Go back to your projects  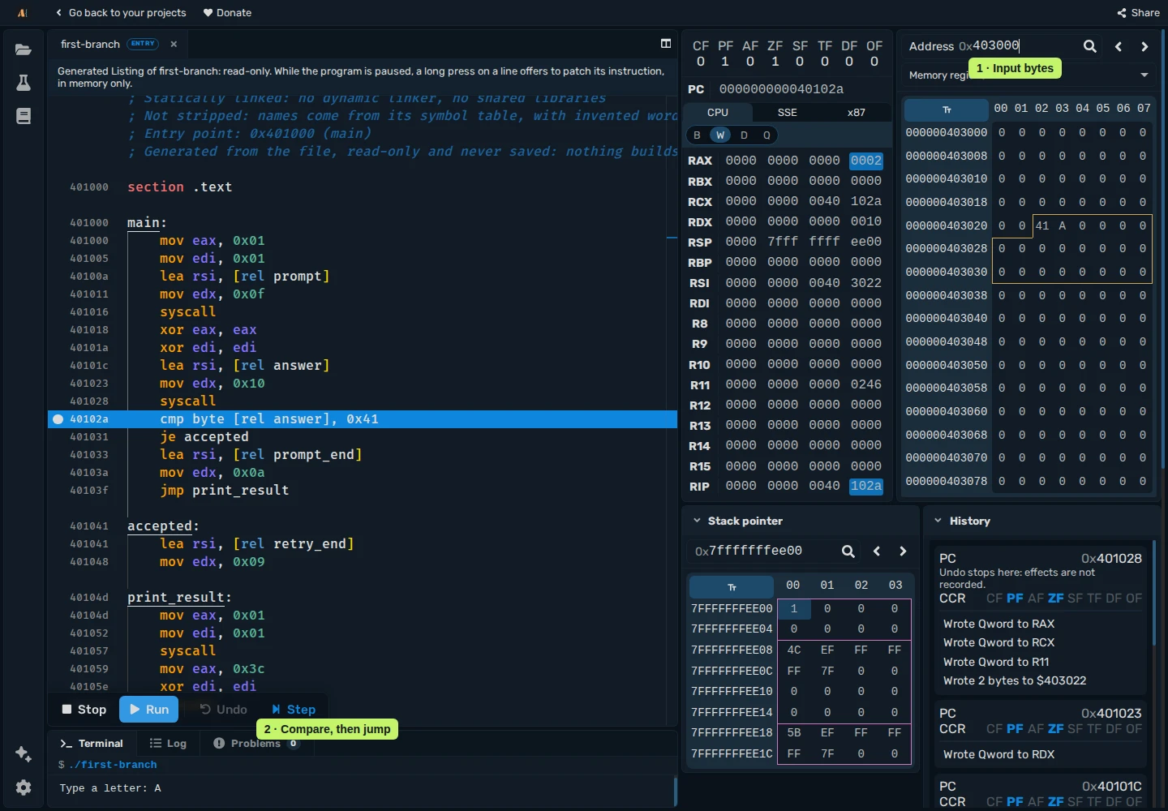[x=121, y=13]
